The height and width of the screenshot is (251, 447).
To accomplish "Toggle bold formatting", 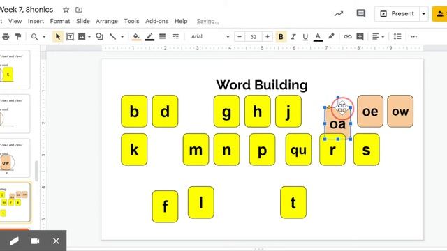I will [x=281, y=37].
